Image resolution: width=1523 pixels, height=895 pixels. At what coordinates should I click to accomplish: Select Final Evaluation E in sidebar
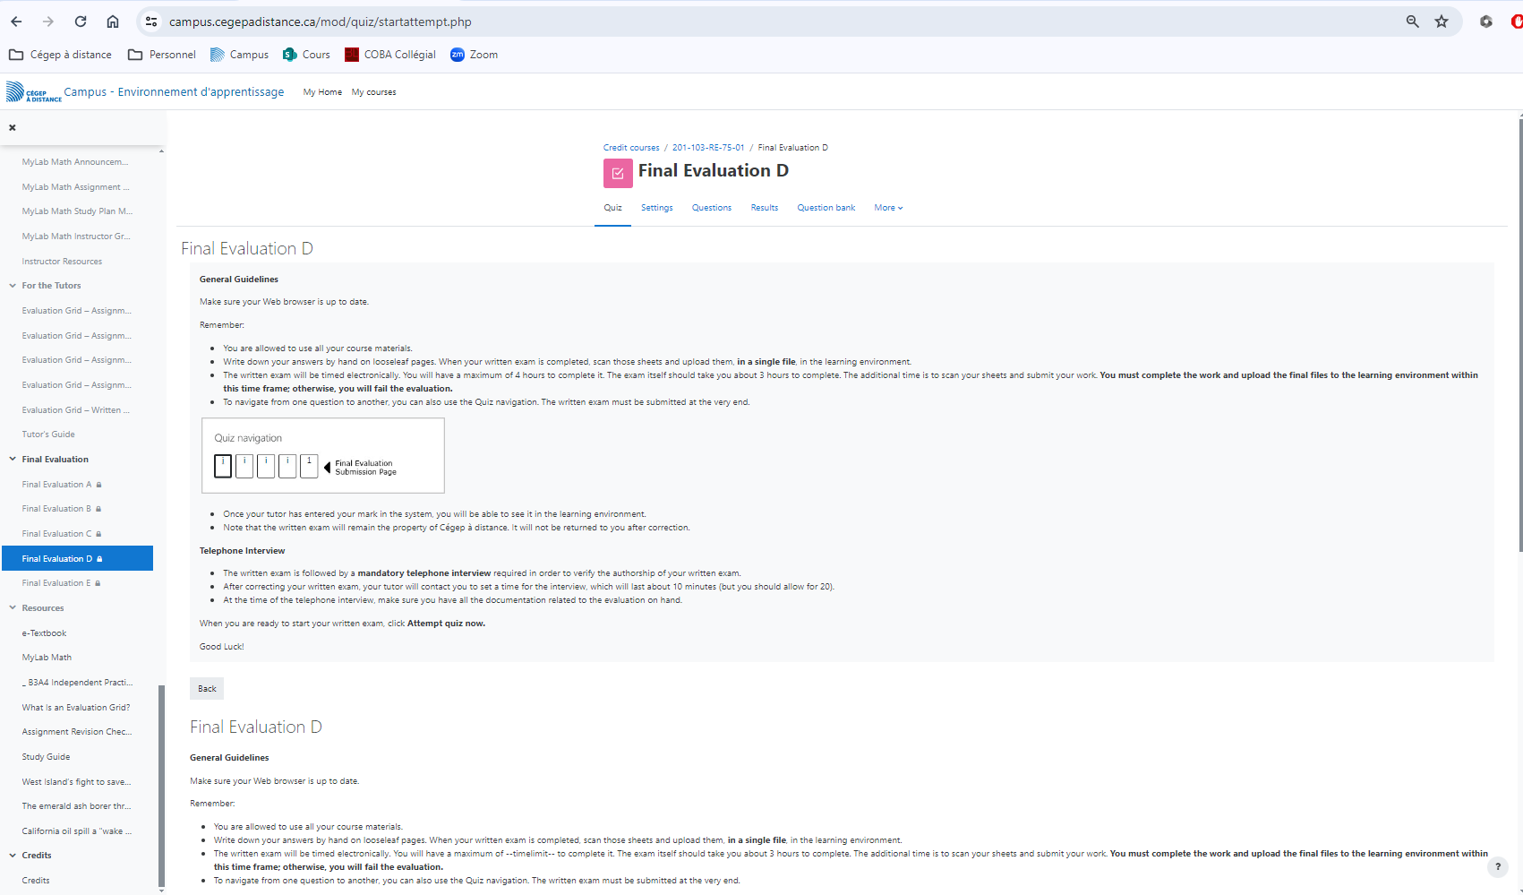click(x=56, y=583)
